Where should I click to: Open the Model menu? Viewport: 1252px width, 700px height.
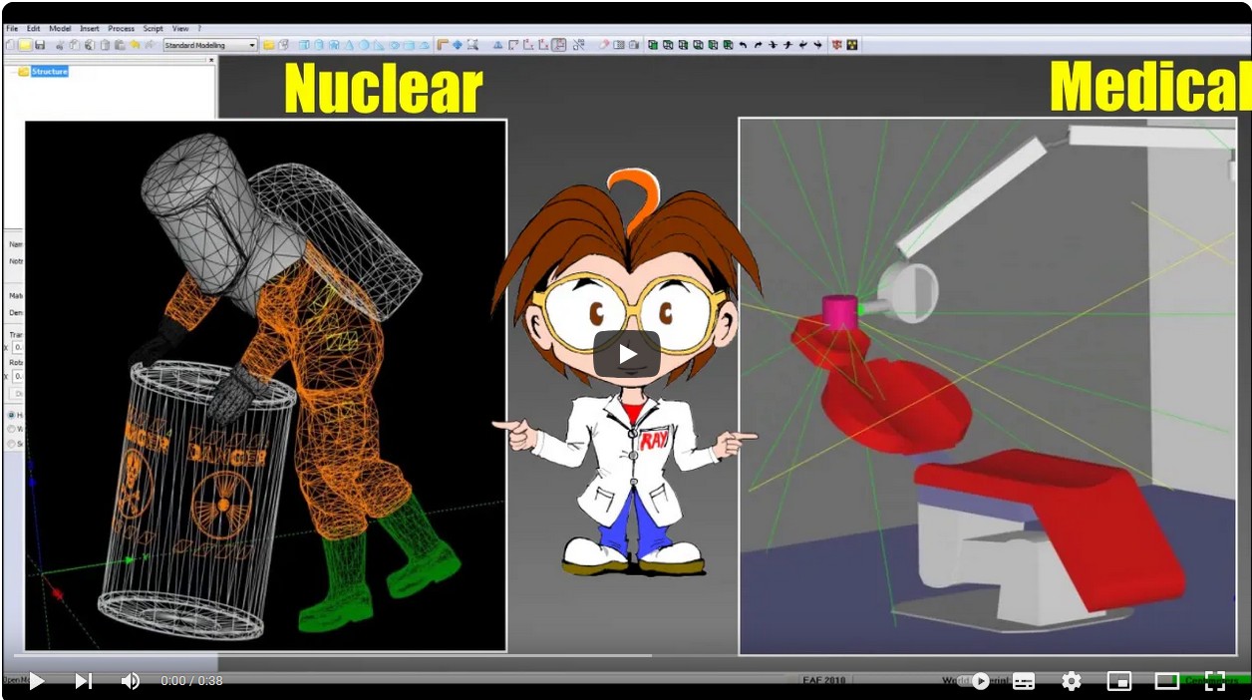point(60,29)
